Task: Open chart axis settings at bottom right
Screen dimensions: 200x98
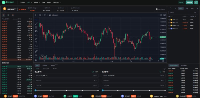Action: pyautogui.click(x=163, y=61)
